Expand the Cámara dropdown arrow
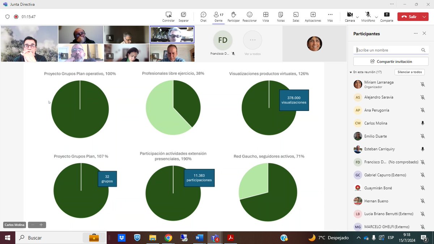434x244 pixels. (357, 17)
